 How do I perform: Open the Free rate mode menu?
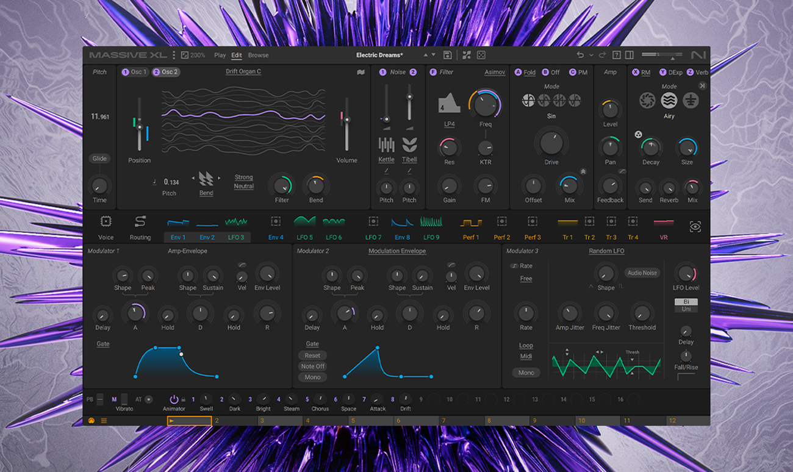(x=526, y=279)
